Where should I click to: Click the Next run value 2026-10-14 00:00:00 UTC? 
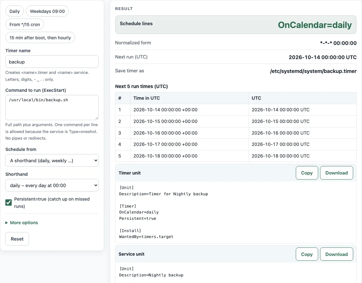pos(323,57)
